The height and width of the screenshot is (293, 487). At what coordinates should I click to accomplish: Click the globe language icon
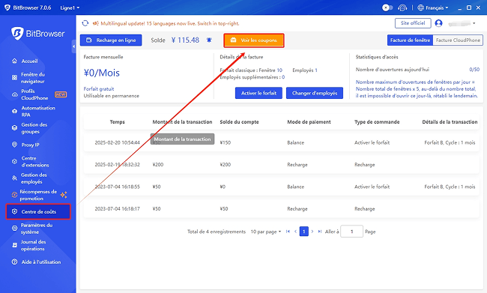(420, 7)
